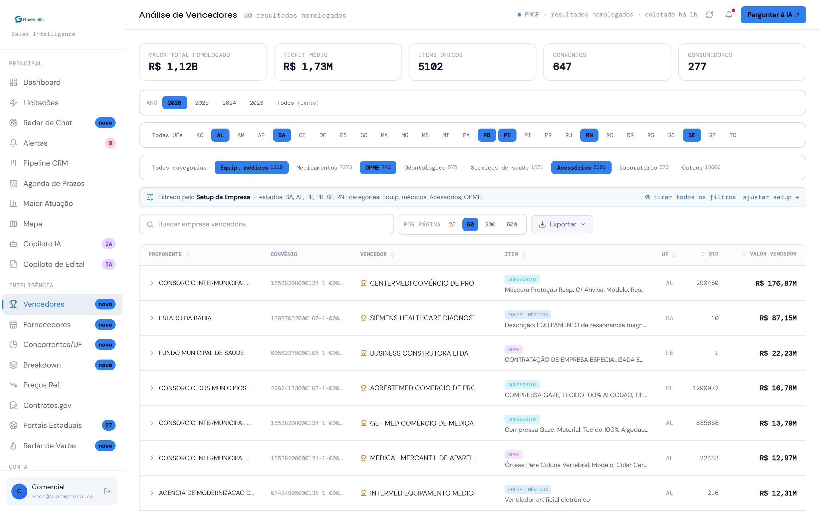Open Copiloto de Edital
The image size is (820, 512).
pyautogui.click(x=62, y=264)
